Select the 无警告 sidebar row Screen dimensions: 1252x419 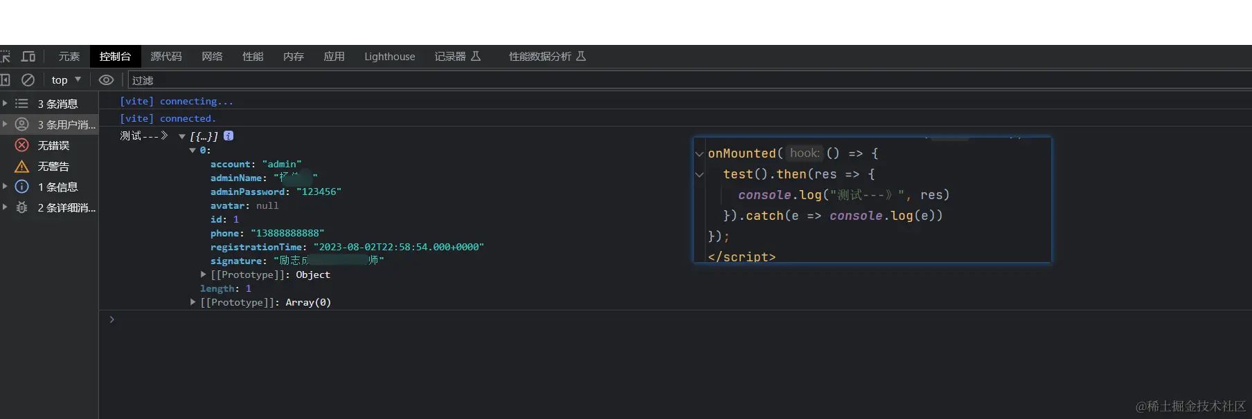(x=49, y=166)
